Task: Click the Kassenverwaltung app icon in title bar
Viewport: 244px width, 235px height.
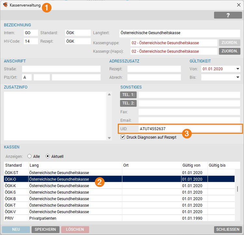Action: (5, 5)
